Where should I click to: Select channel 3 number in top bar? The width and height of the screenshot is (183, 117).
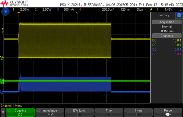(x=58, y=9)
